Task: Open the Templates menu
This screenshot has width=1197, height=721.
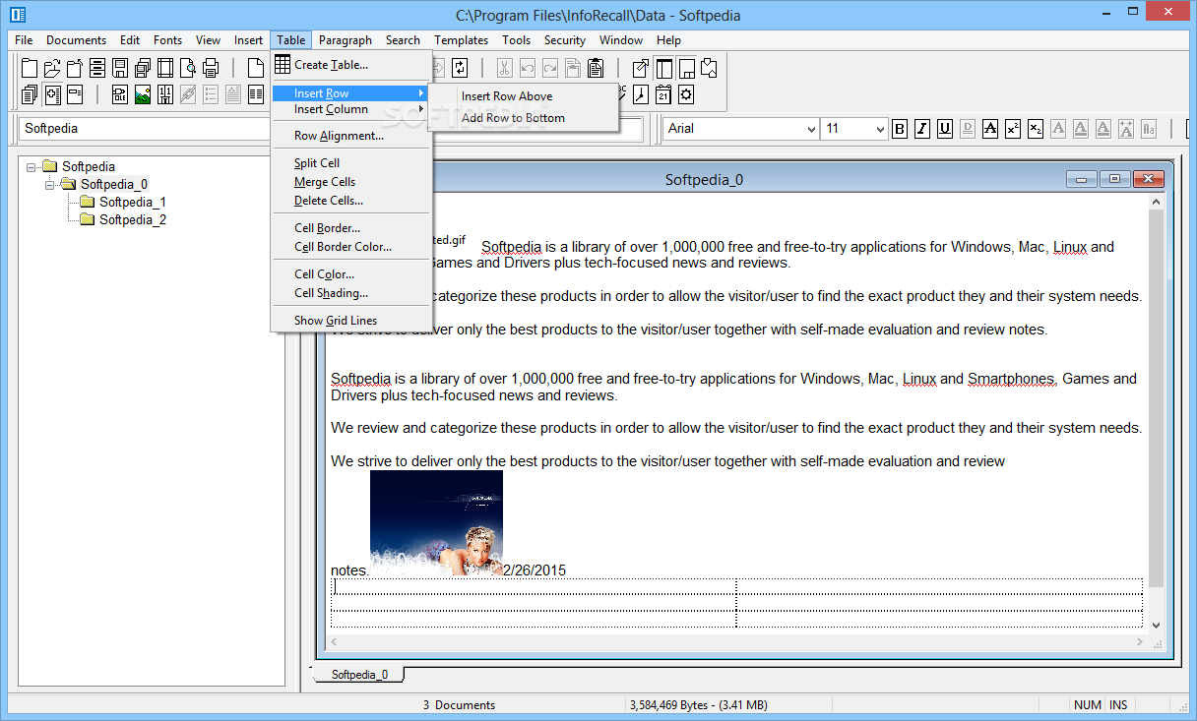Action: [461, 40]
